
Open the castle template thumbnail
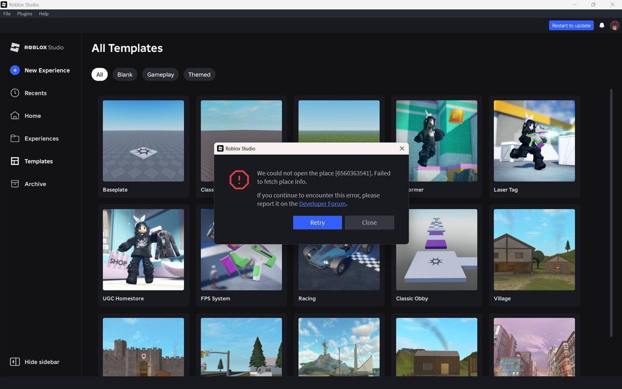coord(143,347)
